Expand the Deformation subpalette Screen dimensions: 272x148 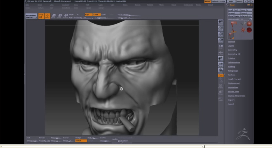pyautogui.click(x=234, y=63)
